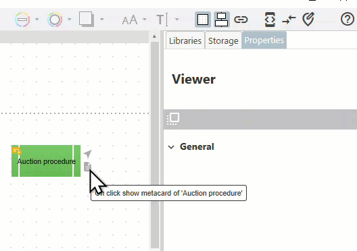
Task: Collapse the General section chevron
Action: tap(171, 147)
